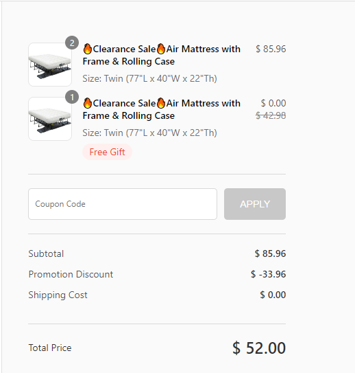Screen dimensions: 355x373
Task: Click the flame icon before second item's Air Mattress
Action: tap(161, 103)
